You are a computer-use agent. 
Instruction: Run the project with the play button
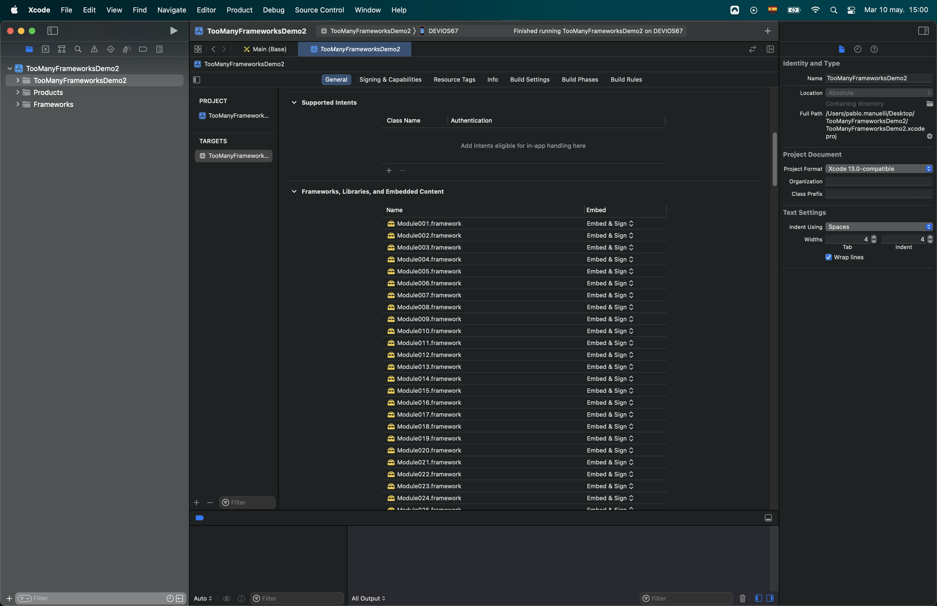174,31
